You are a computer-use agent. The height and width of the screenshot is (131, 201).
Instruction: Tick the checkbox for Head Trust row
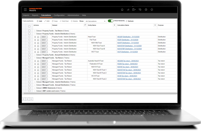tap(29, 37)
